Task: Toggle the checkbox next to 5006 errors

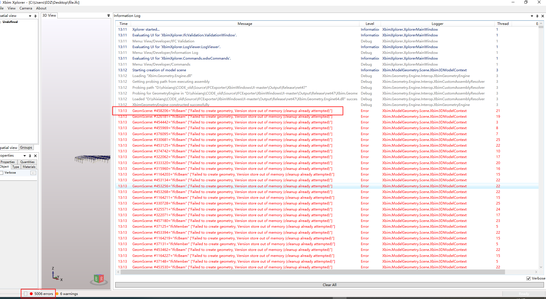Action: pos(26,294)
